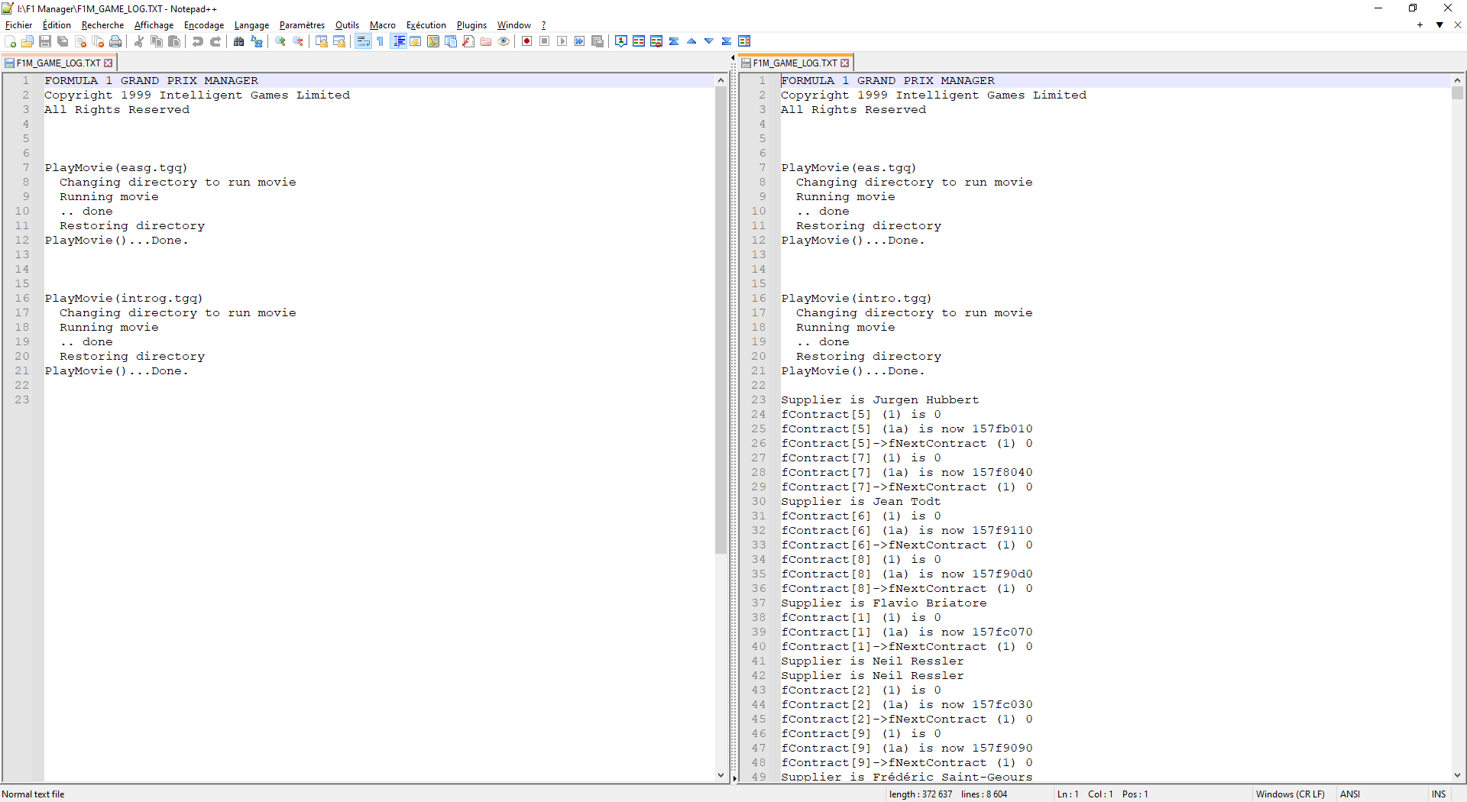Toggle the indent guide icon
This screenshot has height=802, width=1467.
click(x=398, y=41)
